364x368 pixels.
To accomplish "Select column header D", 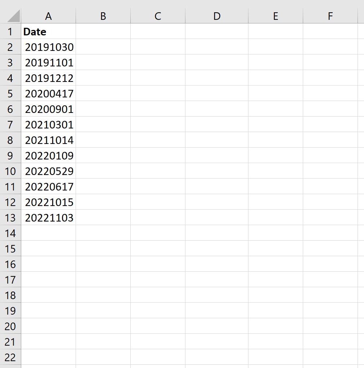I will pyautogui.click(x=216, y=16).
